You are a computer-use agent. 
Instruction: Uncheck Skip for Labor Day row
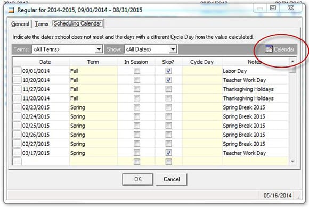168,71
